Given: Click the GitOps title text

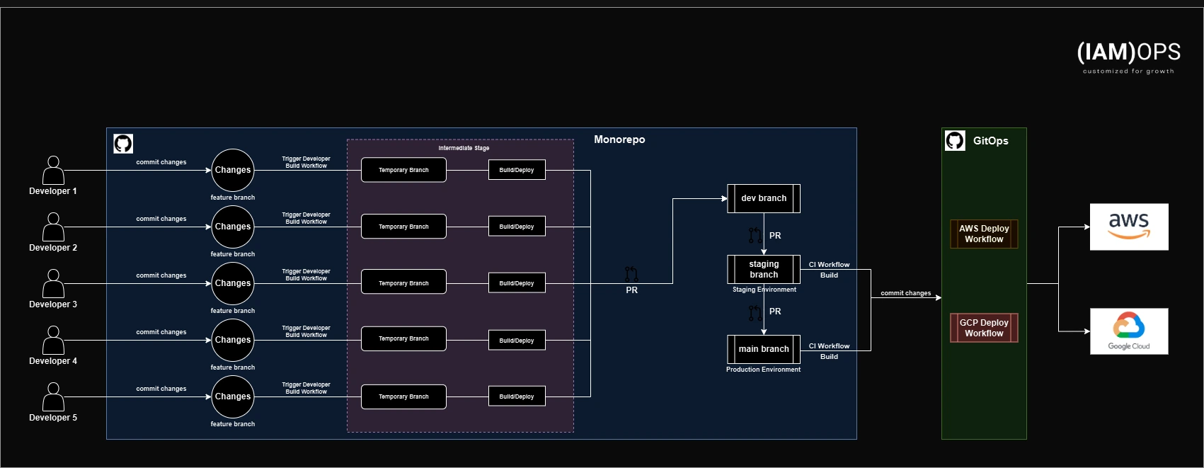Looking at the screenshot, I should pos(990,141).
